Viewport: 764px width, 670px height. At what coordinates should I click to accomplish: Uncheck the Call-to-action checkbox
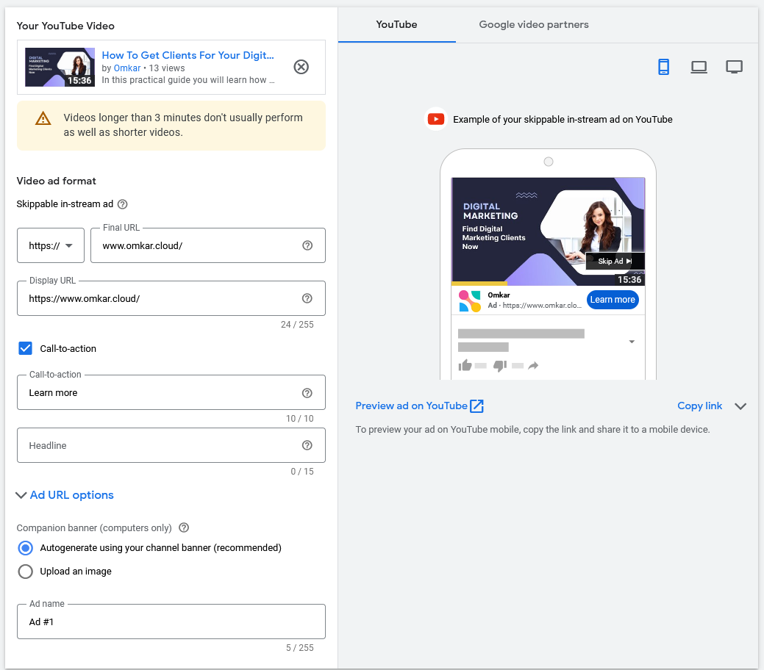point(25,348)
